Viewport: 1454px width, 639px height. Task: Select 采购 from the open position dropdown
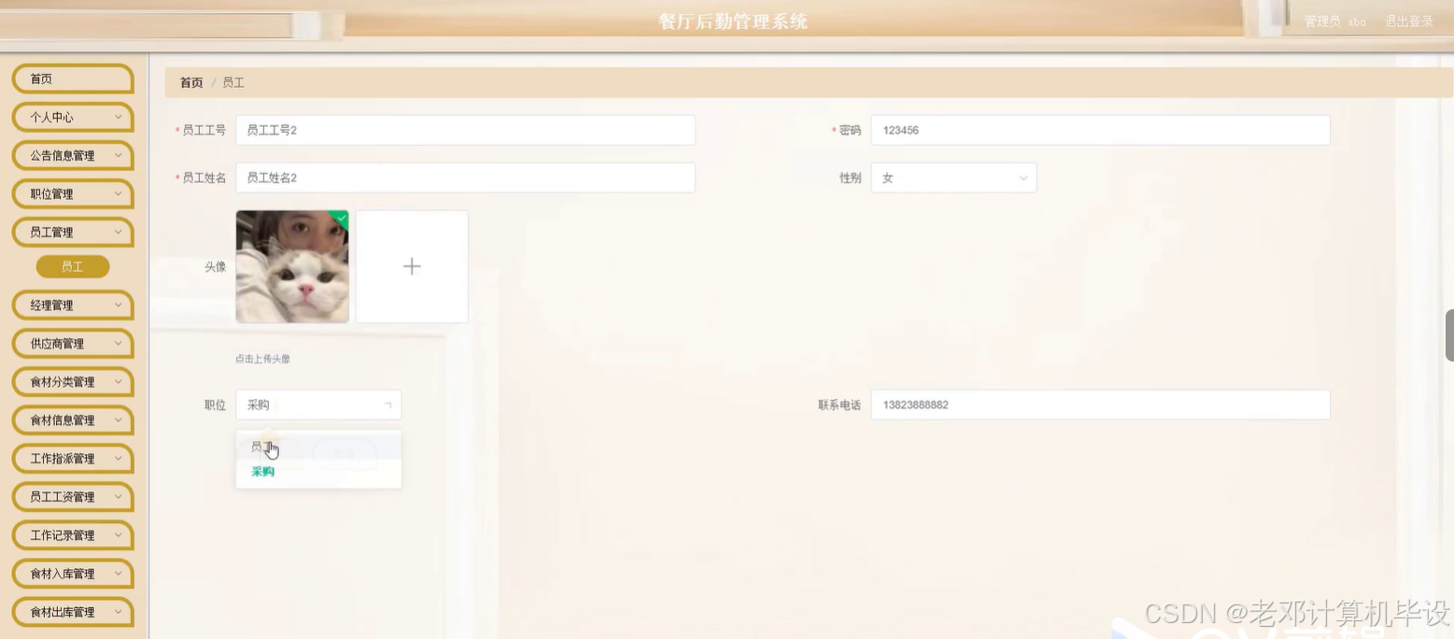pos(261,472)
